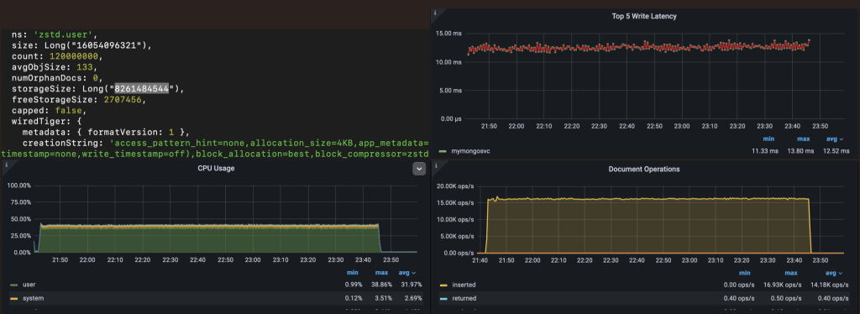Screen dimensions: 860x314
Task: Sort CPU Usage legend by max
Action: click(381, 273)
